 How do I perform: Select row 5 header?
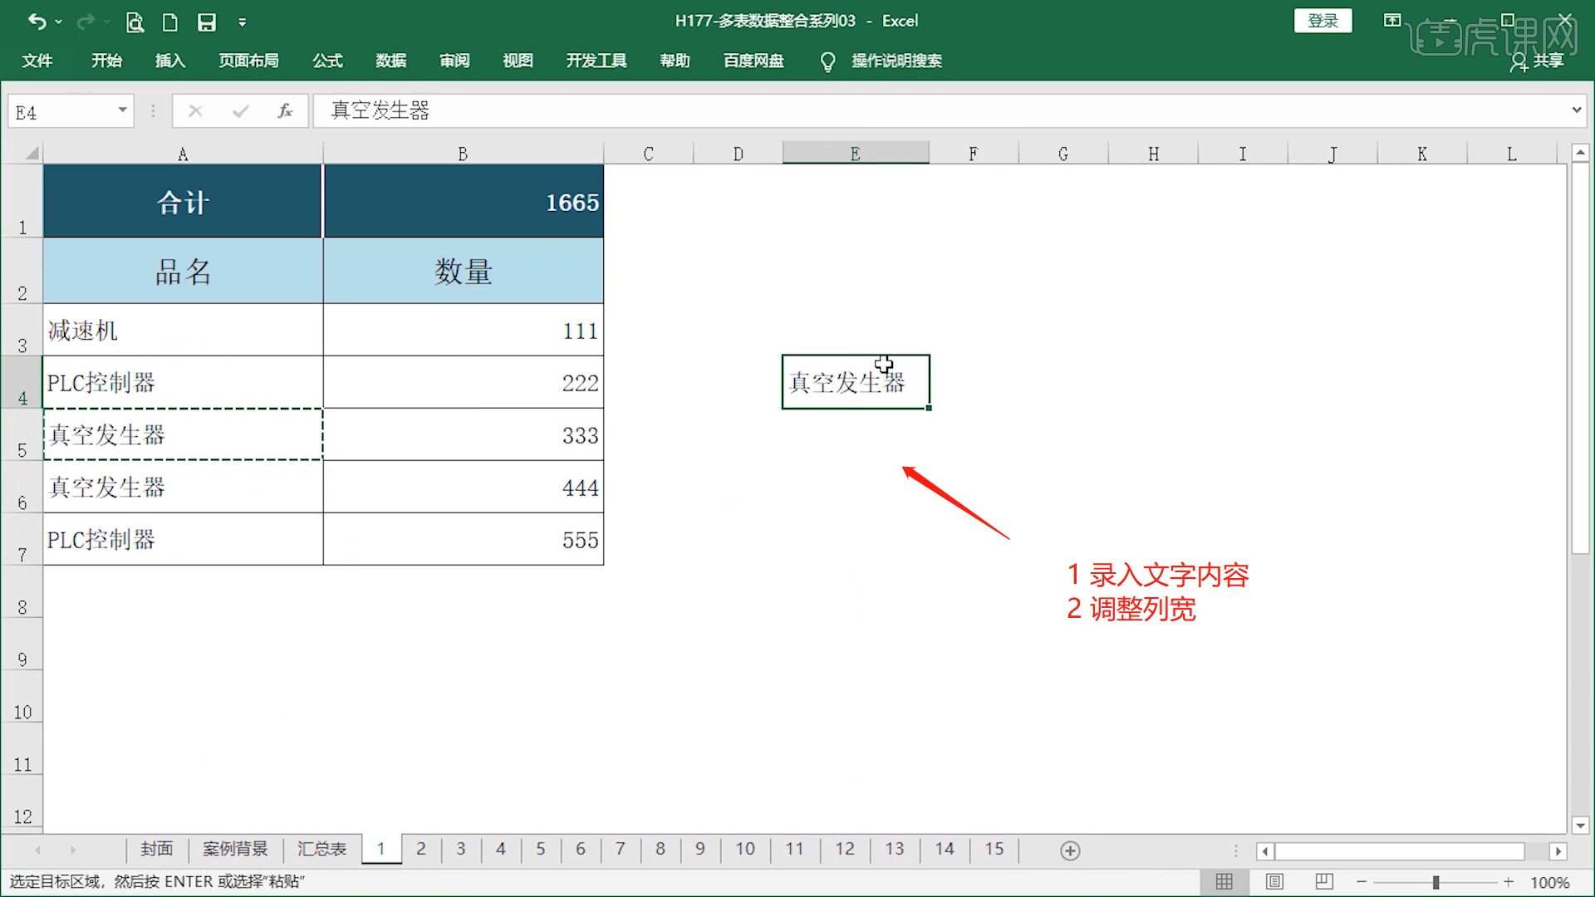[22, 434]
